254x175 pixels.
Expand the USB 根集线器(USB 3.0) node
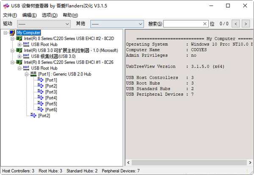tap(19, 57)
